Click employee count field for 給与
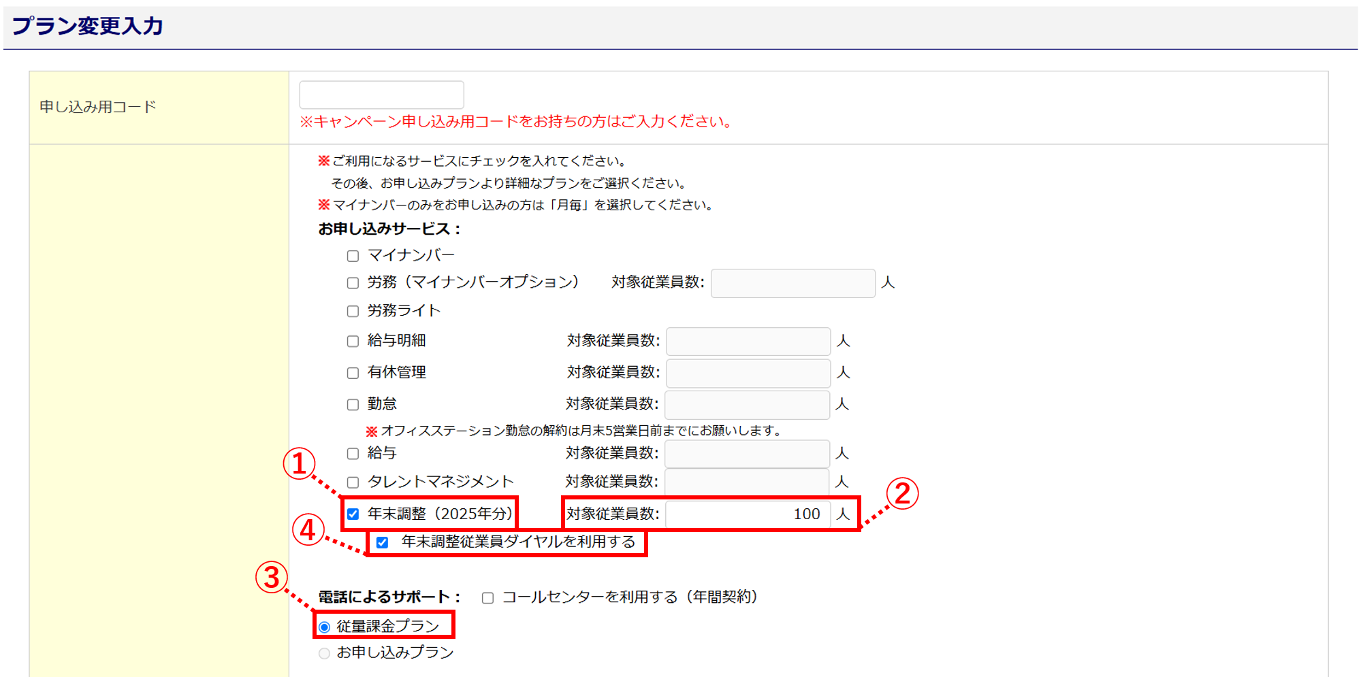Viewport: 1361px width, 677px height. 747,453
